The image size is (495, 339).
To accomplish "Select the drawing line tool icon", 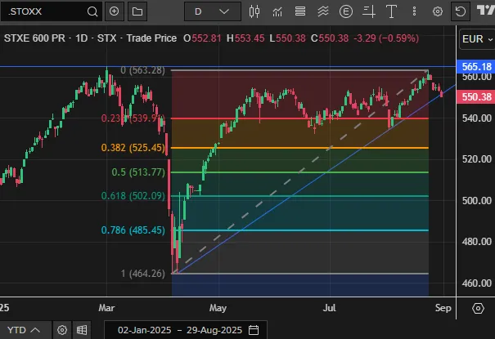I will point(368,11).
